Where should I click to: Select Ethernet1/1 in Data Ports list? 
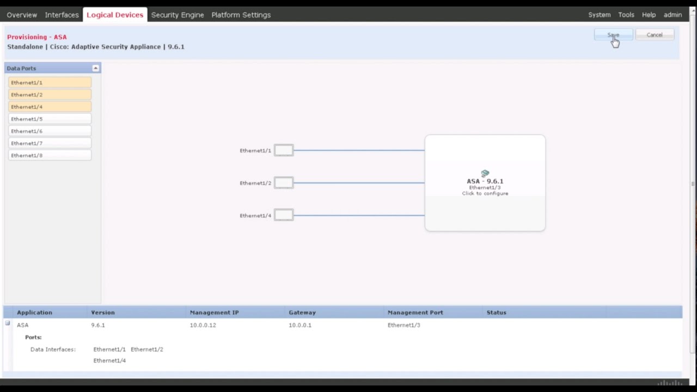tap(50, 82)
